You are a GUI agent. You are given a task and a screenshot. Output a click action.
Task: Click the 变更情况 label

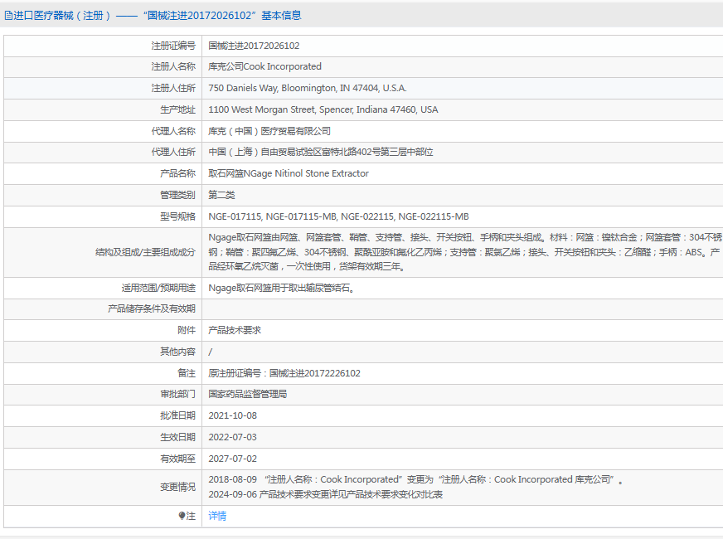[177, 488]
